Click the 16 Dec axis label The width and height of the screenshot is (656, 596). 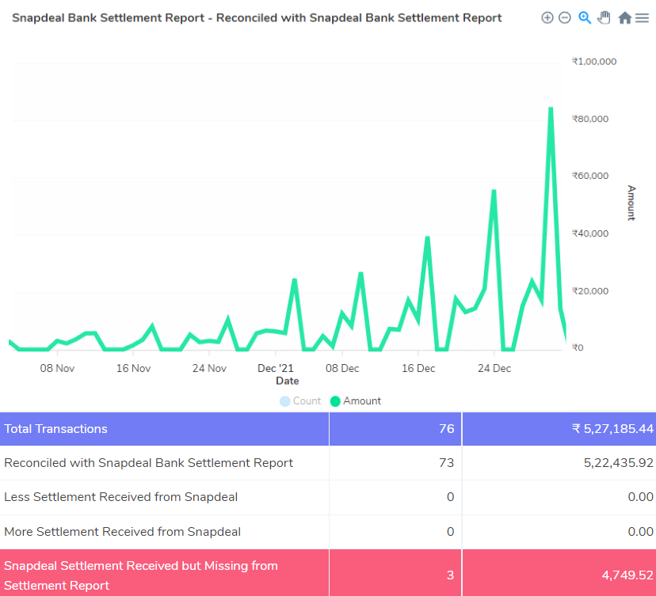tap(418, 368)
